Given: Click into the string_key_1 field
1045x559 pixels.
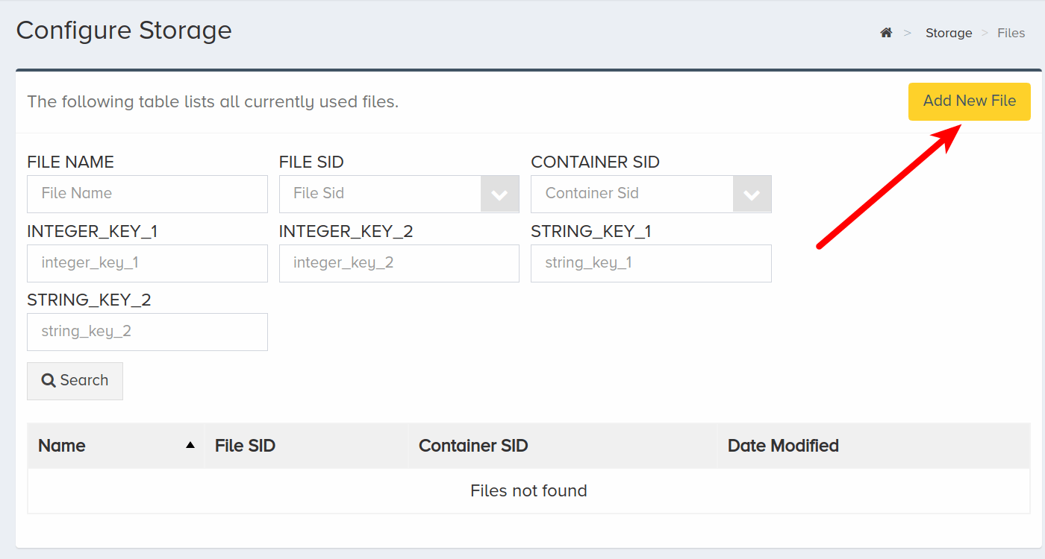Looking at the screenshot, I should pos(651,263).
